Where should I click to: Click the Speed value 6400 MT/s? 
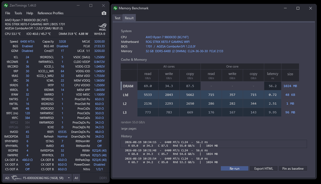27,41
